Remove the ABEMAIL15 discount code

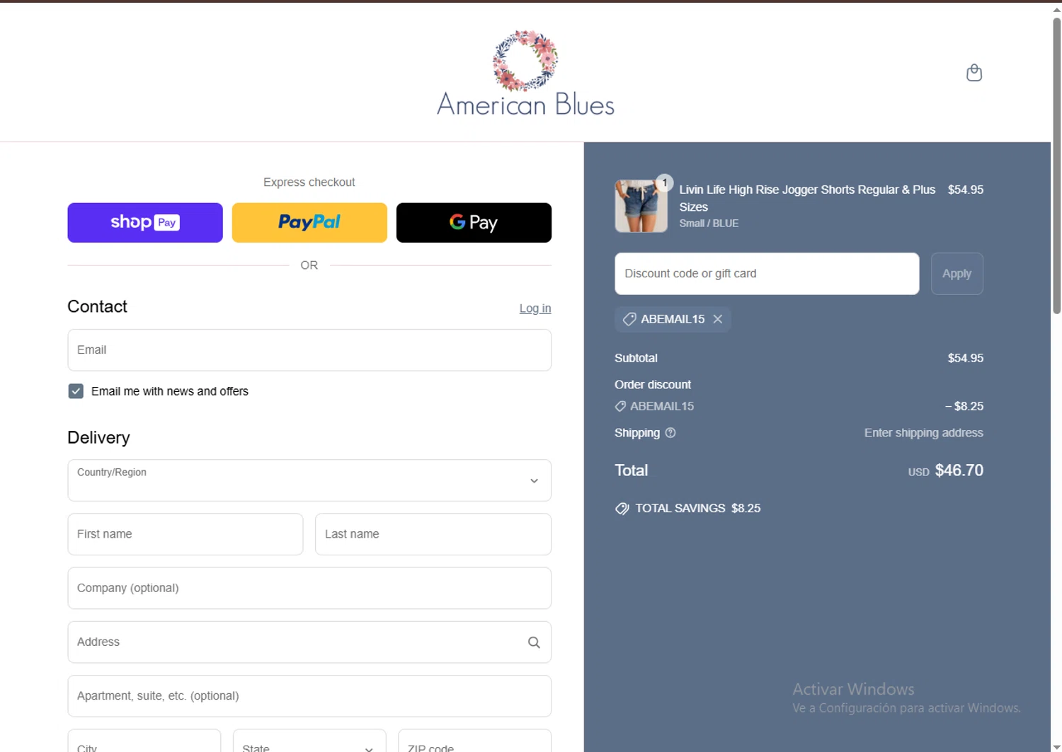click(x=718, y=319)
